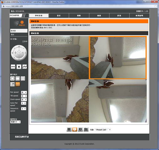The width and height of the screenshot is (159, 150).
Task: Click the padlock icon in the address bar
Action: [3, 6]
